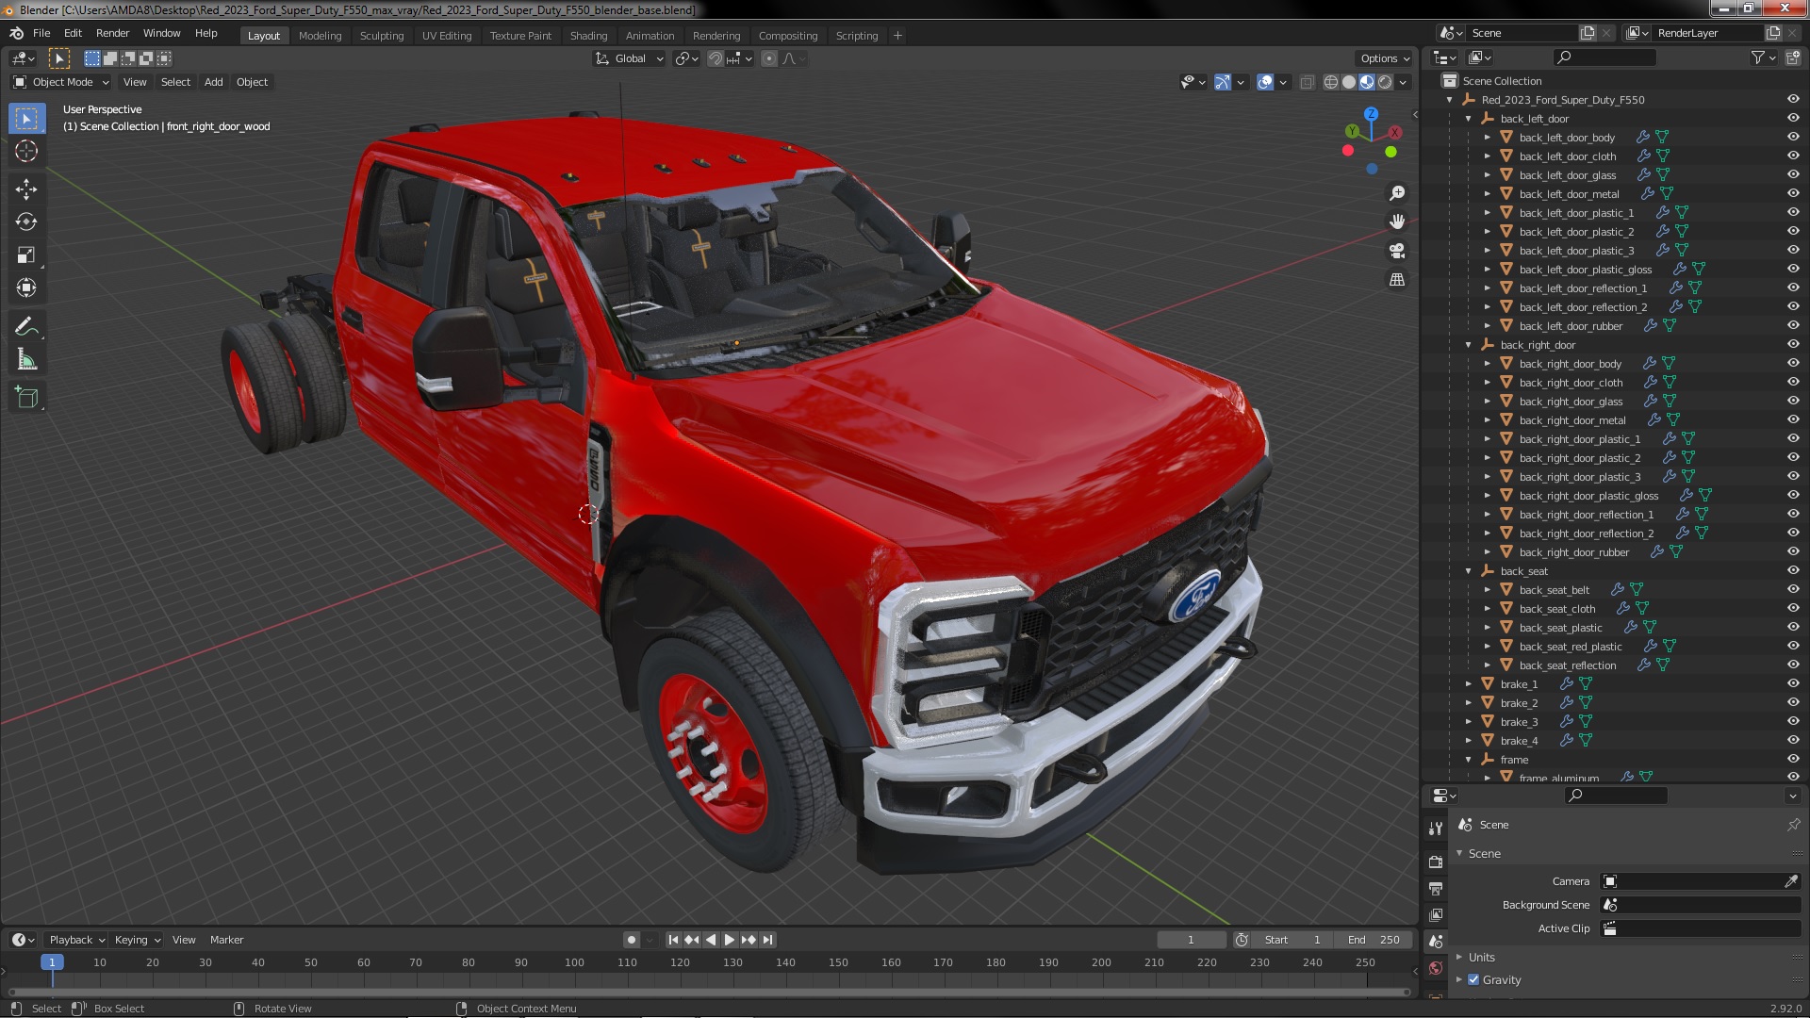The image size is (1810, 1018).
Task: Select the Move tool in toolbar
Action: (26, 189)
